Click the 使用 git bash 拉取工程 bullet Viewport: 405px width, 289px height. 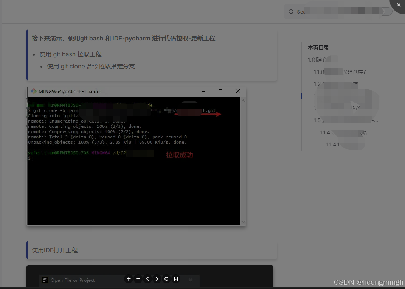click(70, 54)
